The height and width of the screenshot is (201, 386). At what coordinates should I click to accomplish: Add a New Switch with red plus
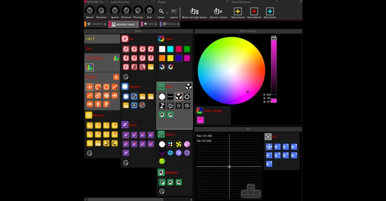point(254,11)
